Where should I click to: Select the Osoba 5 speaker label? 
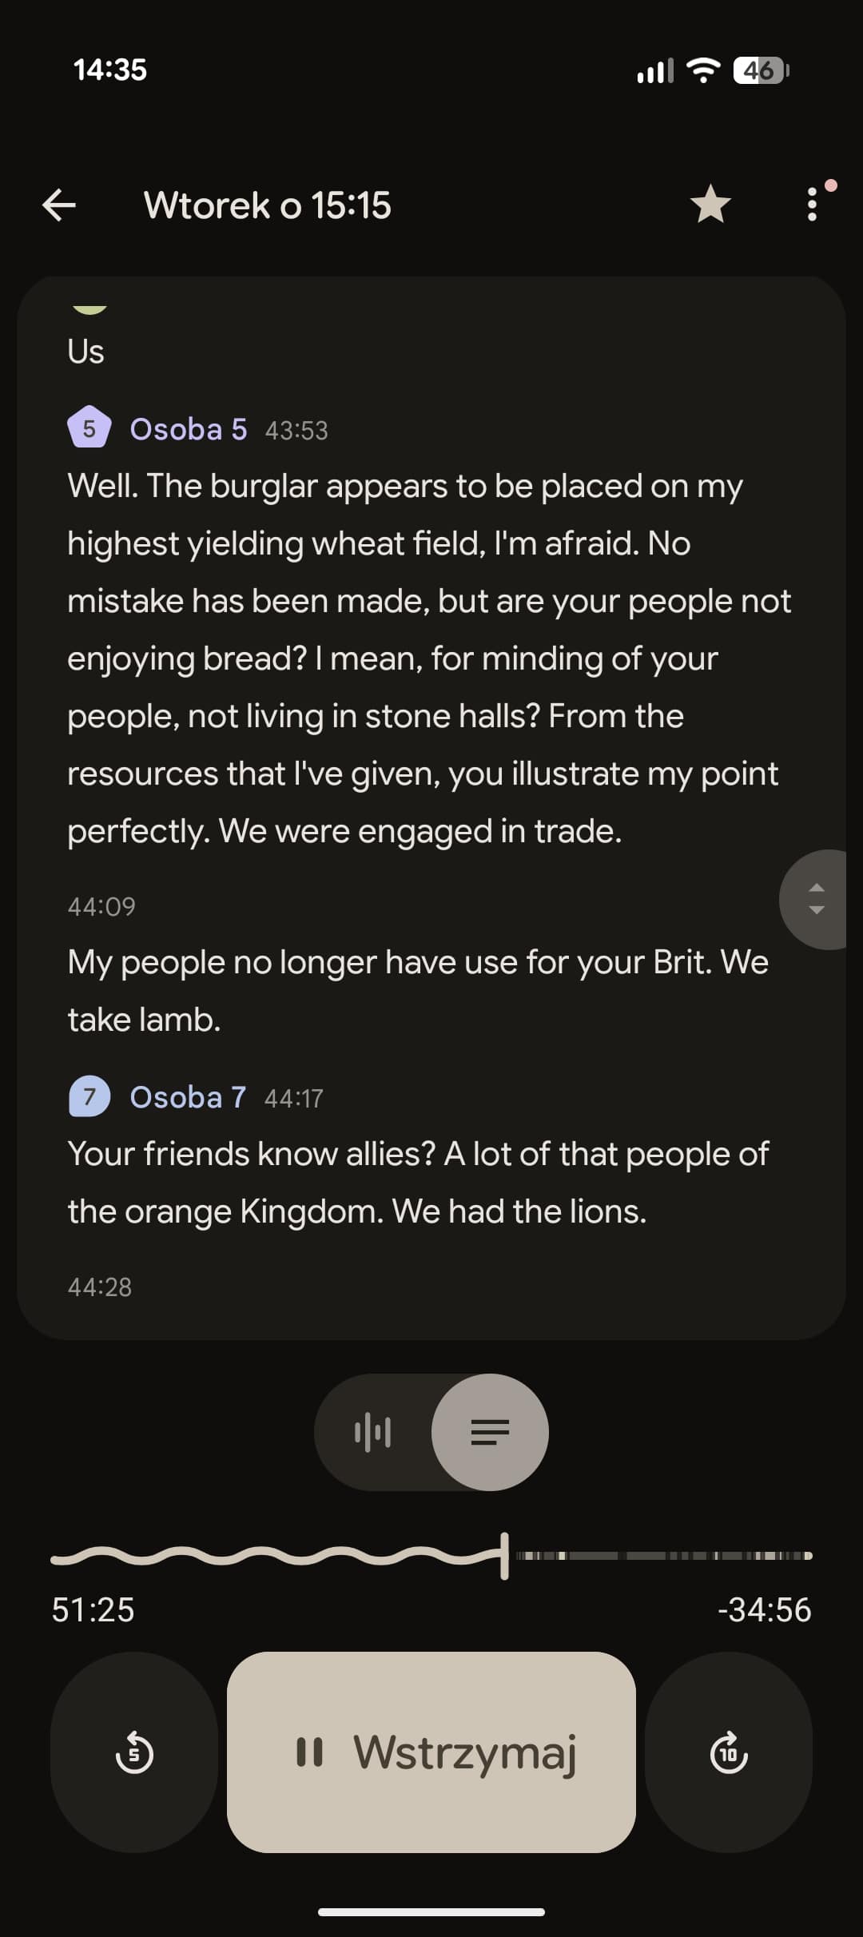point(189,429)
